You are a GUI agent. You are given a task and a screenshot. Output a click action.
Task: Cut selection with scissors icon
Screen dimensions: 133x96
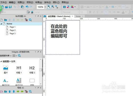[x=15, y=7]
